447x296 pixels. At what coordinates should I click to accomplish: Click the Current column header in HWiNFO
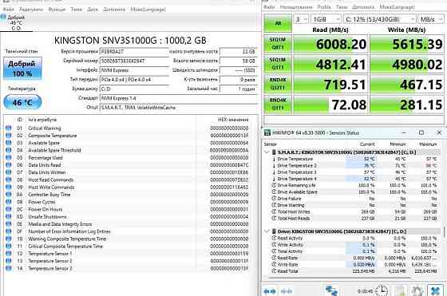tap(367, 144)
